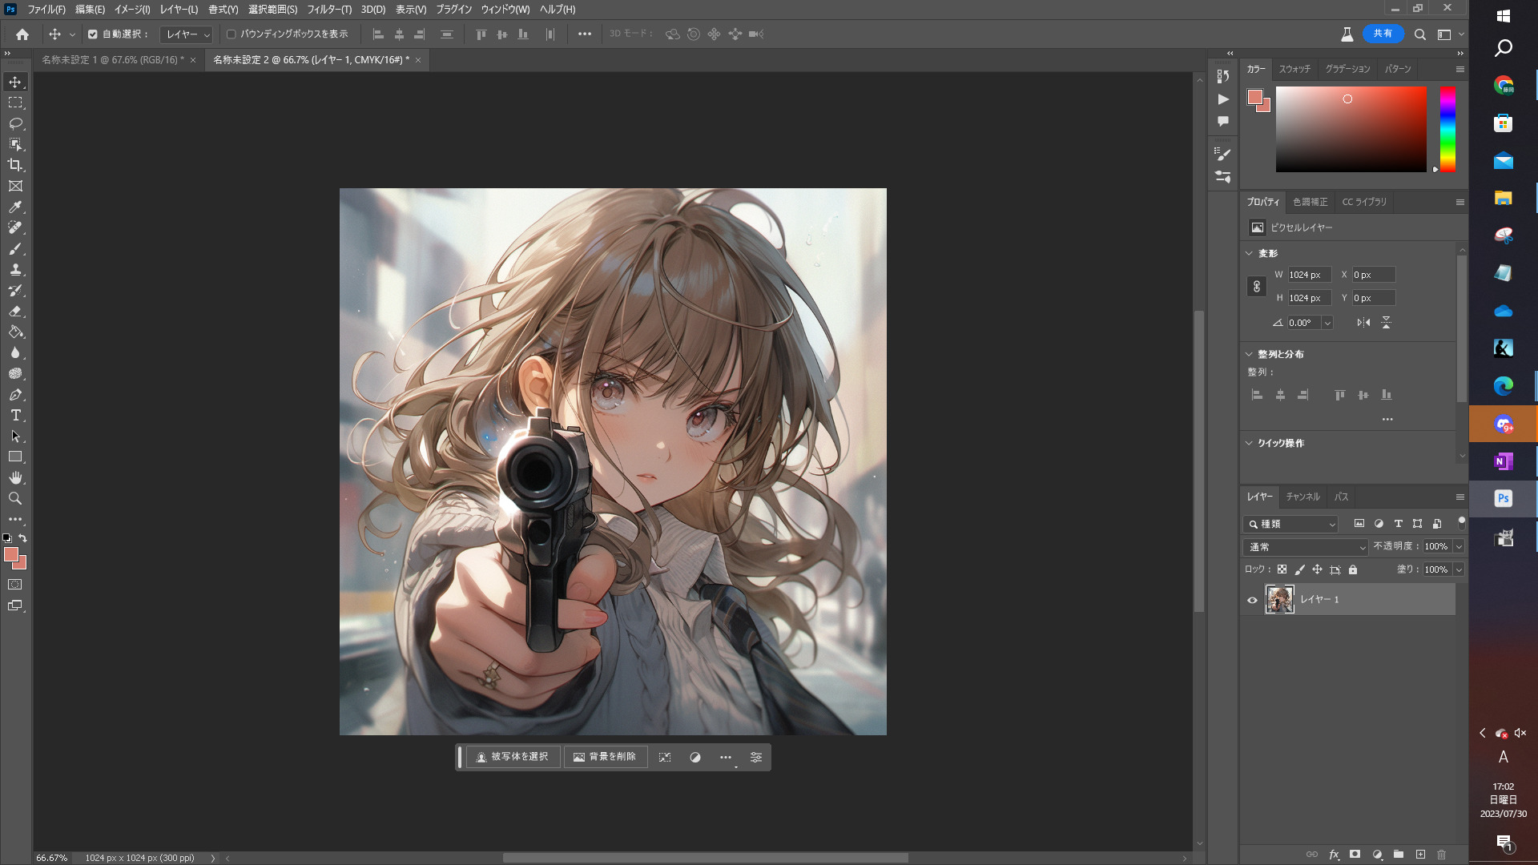Screen dimensions: 1538x865
Task: Select the Eyedropper tool
Action: [x=15, y=207]
